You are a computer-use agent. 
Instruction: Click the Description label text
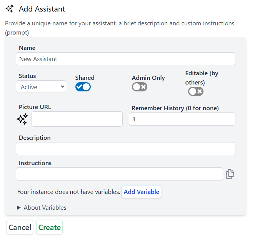coord(35,138)
